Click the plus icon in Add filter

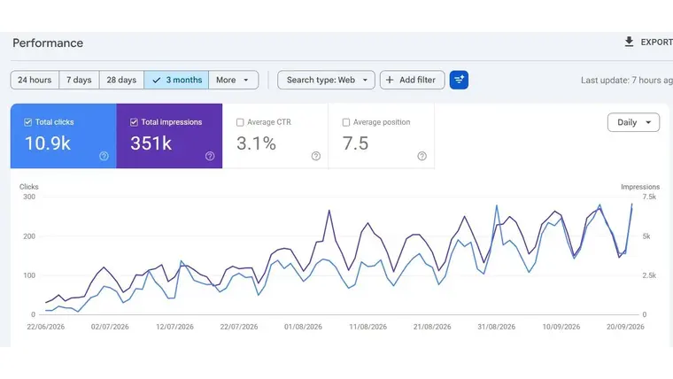[x=390, y=80]
